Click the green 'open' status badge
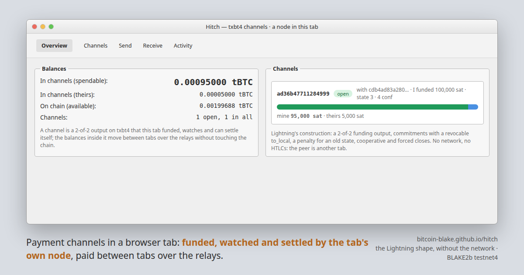 click(343, 94)
